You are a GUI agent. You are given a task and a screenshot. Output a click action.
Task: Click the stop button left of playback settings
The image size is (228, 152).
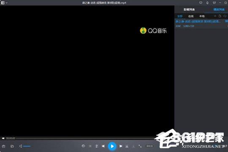point(90,146)
